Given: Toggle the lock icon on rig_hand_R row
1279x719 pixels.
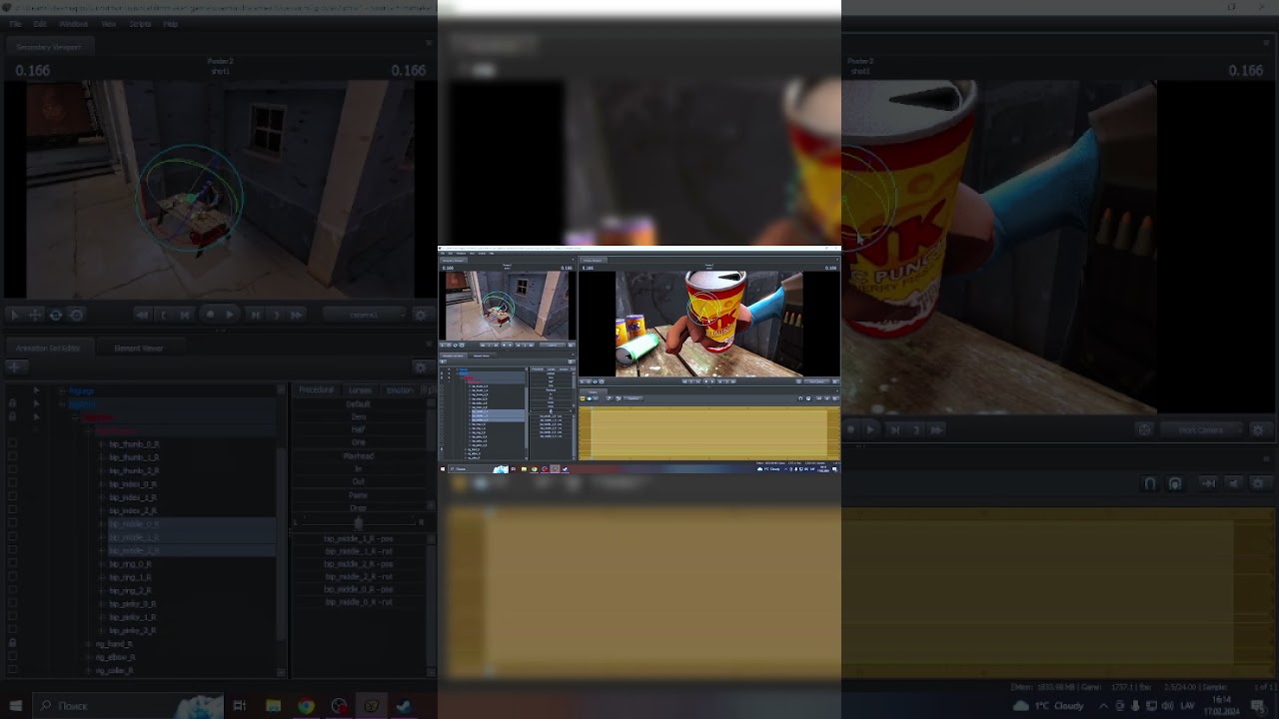Looking at the screenshot, I should 13,644.
